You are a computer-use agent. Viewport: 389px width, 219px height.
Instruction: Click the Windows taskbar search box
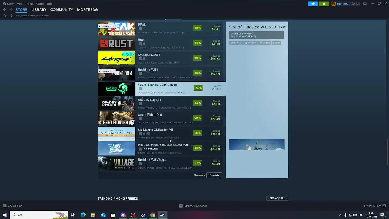point(39,215)
